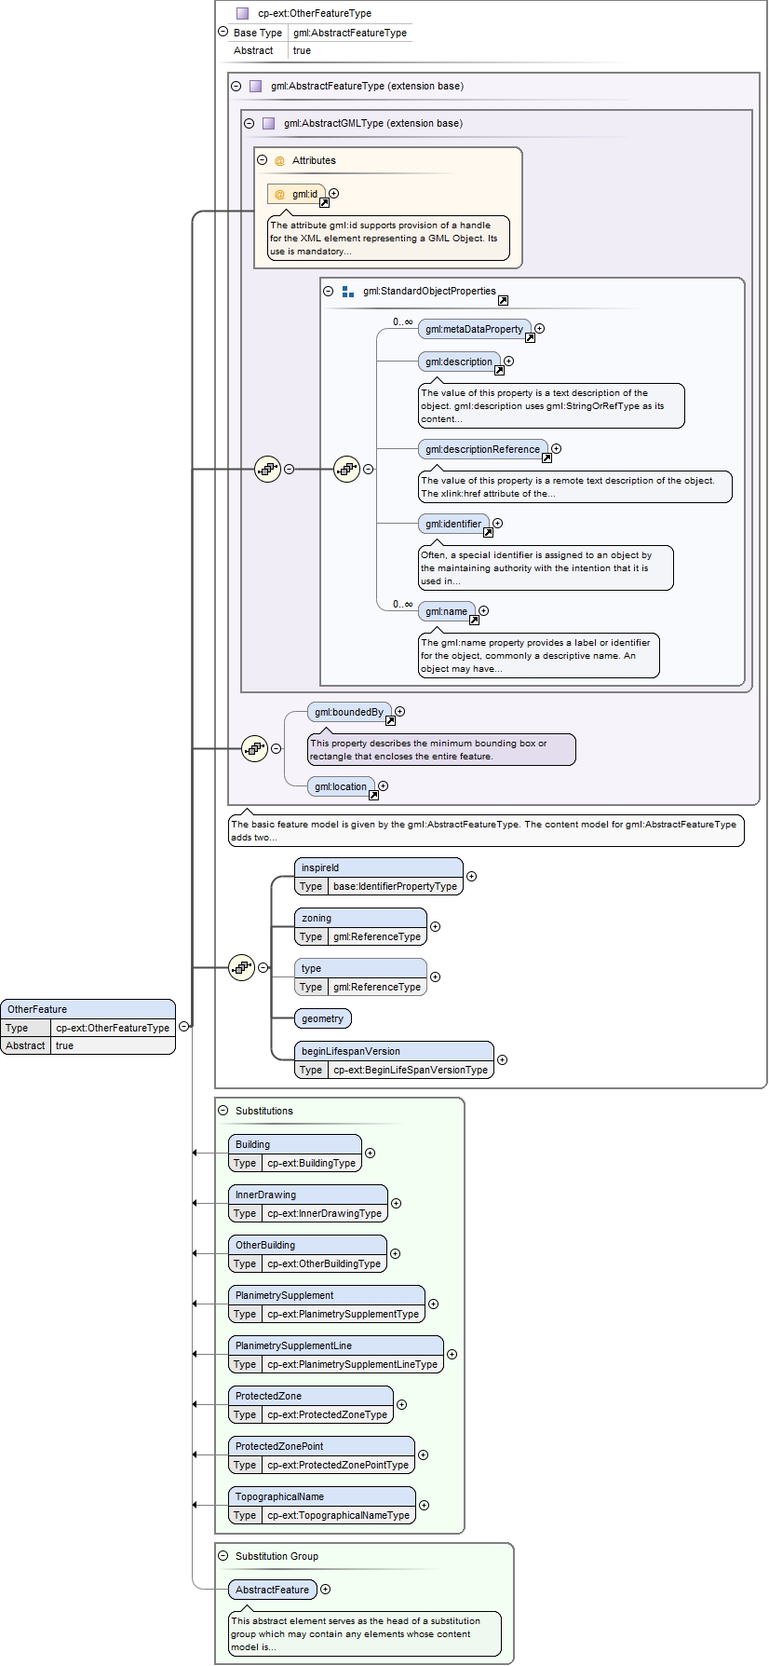
Task: Expand TopographicalName plus button
Action: pyautogui.click(x=425, y=1506)
